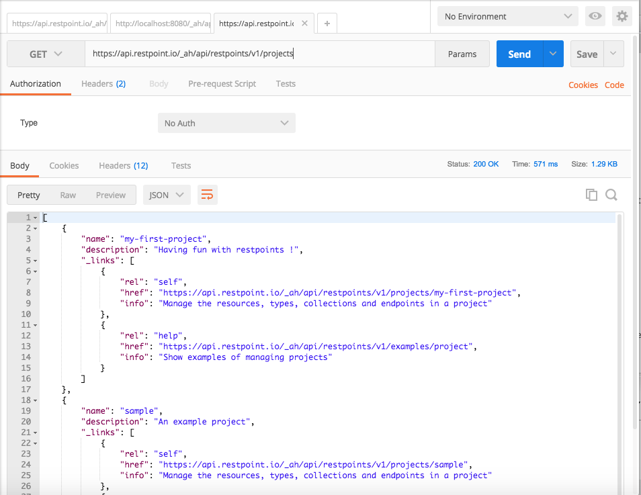Select the response Body tab
Image resolution: width=641 pixels, height=495 pixels.
[x=19, y=165]
